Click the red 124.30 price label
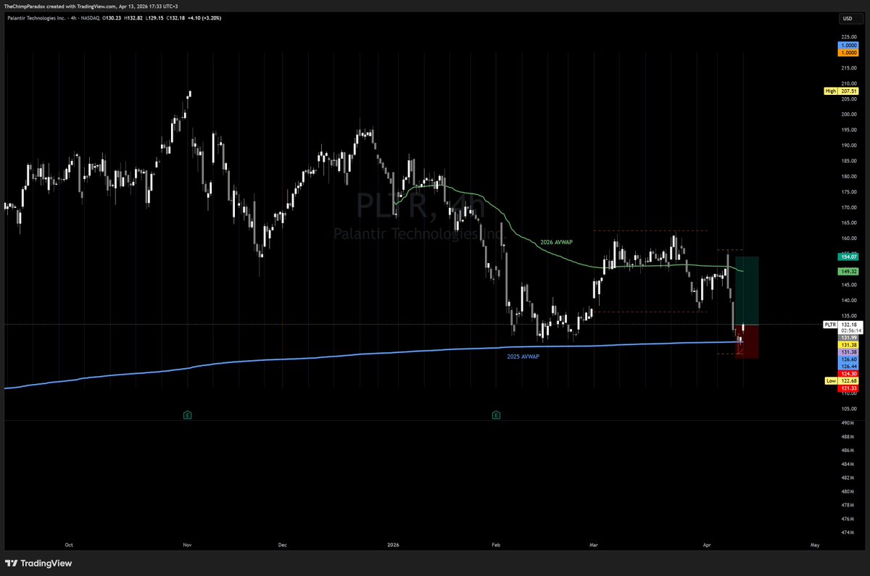 (x=848, y=373)
